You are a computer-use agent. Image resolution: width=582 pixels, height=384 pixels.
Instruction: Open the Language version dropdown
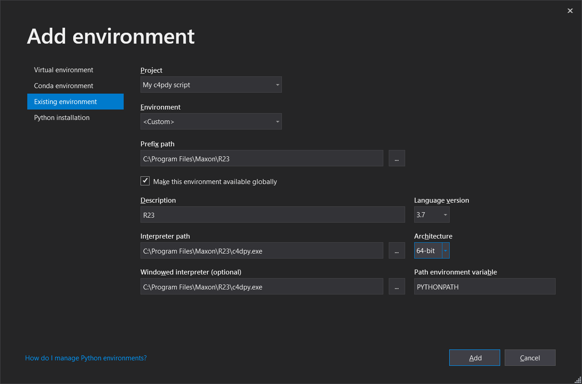tap(431, 214)
